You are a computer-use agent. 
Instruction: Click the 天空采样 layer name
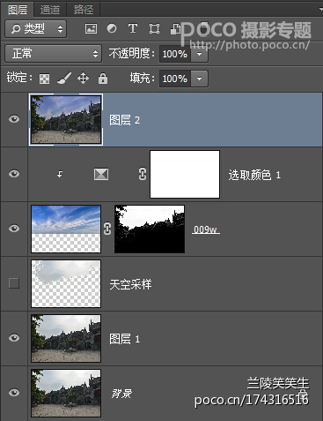pos(130,284)
